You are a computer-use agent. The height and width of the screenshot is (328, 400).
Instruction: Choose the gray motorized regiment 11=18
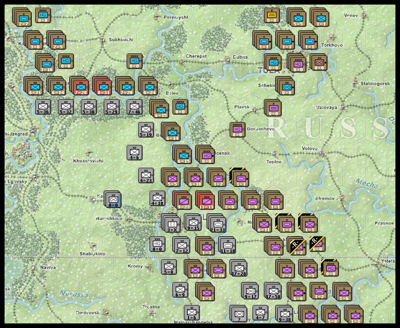coord(228,245)
